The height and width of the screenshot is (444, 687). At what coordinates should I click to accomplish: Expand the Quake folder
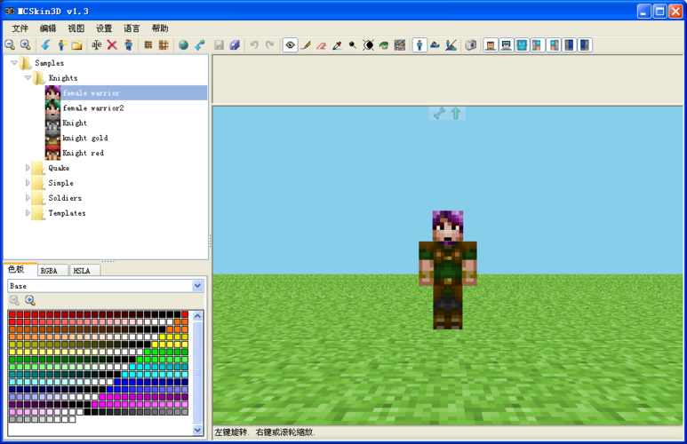point(28,168)
